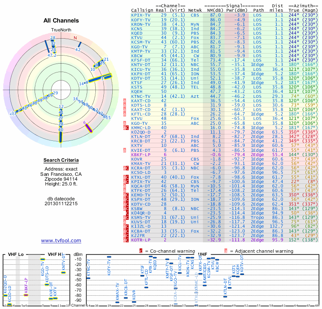Click the co-channel C badge beside KCRA-DT

[x=127, y=168]
